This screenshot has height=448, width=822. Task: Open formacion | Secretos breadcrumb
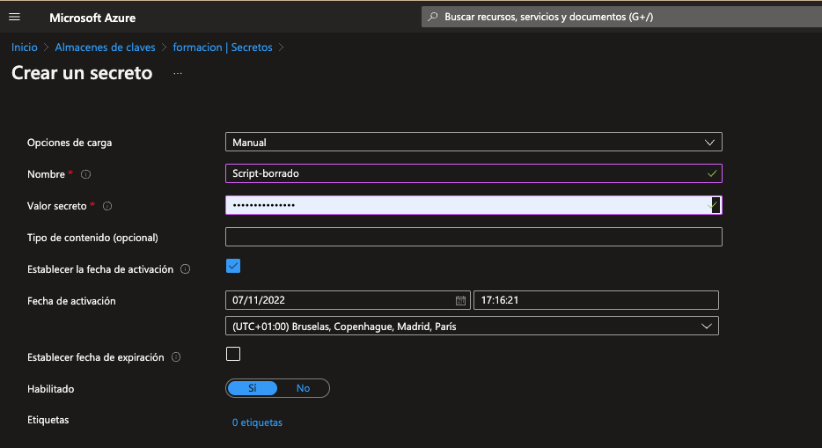pos(223,48)
